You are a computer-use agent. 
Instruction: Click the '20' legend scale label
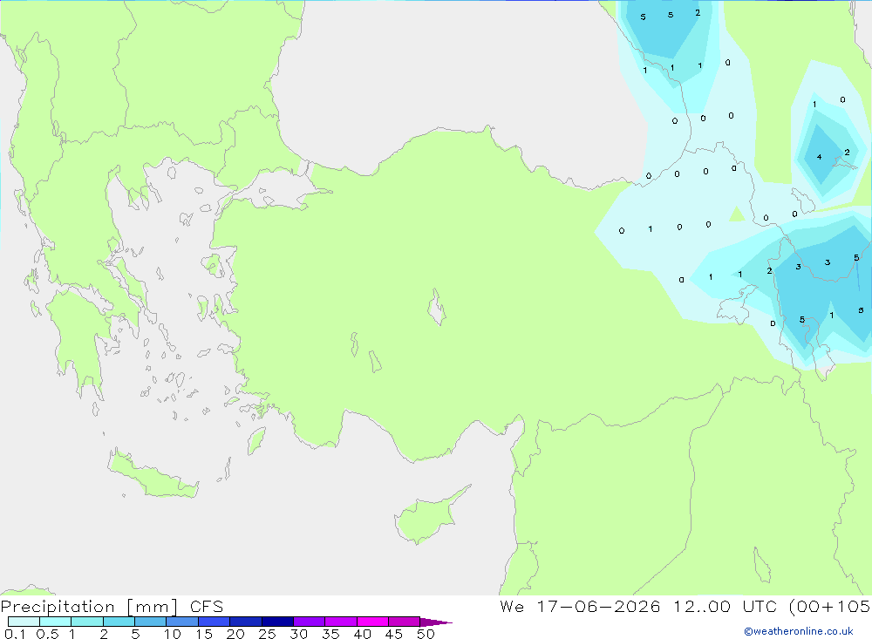pyautogui.click(x=235, y=634)
